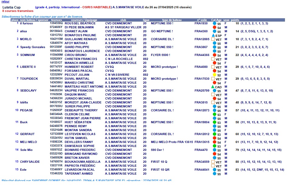Screen dimensions: 295x188
Task: Open licence 1159499M of CIROU BRUNO
Action: coord(56,55)
